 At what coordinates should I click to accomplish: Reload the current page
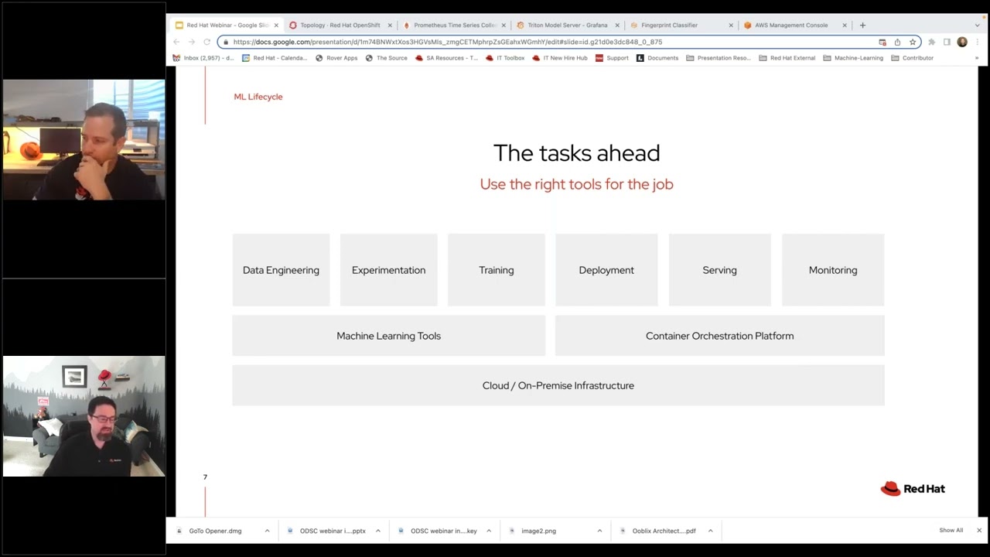click(207, 42)
